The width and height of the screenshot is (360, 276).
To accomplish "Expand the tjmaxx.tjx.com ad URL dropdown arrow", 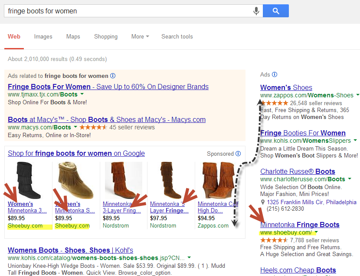I will [x=82, y=94].
